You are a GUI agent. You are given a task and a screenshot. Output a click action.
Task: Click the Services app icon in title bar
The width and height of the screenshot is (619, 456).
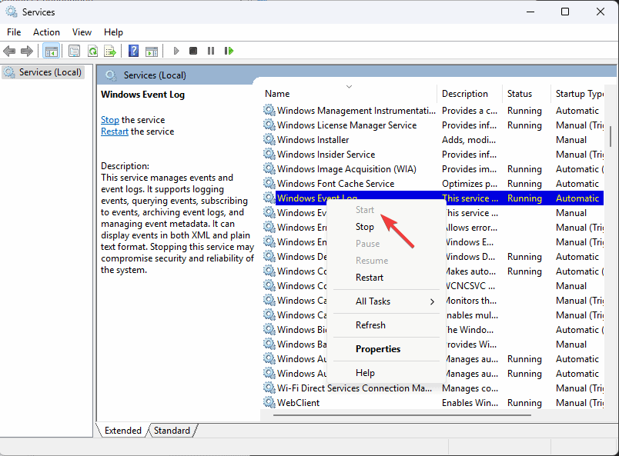12,12
